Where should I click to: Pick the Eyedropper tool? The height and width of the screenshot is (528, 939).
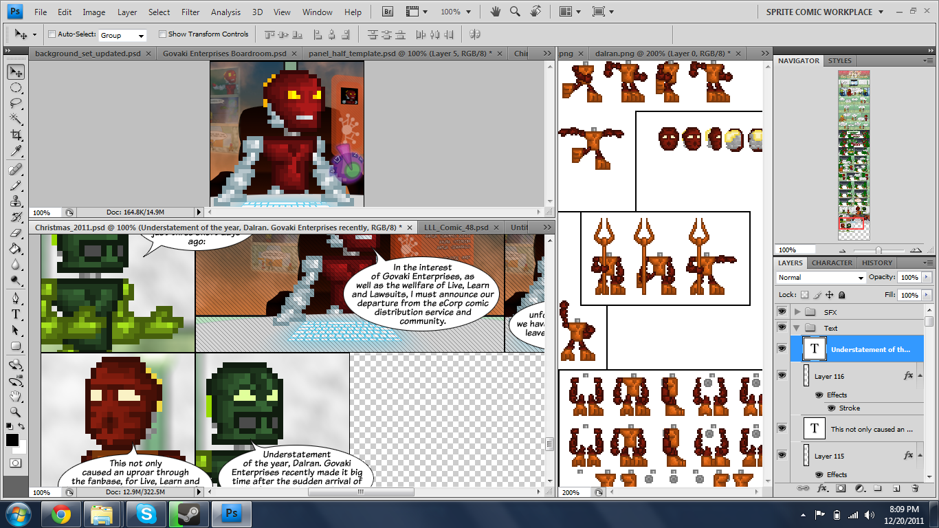[x=16, y=151]
